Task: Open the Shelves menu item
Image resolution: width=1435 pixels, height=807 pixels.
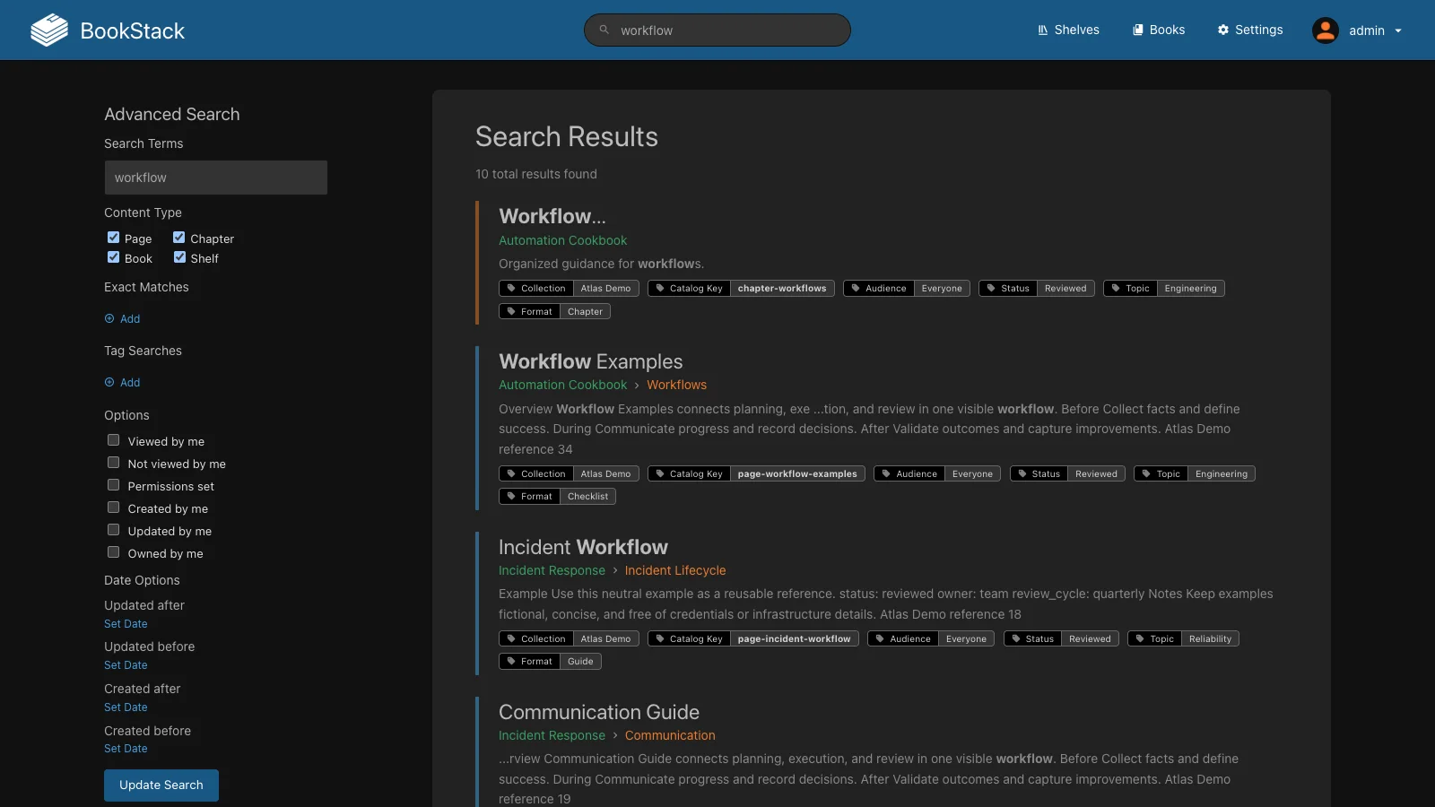Action: pos(1068,30)
